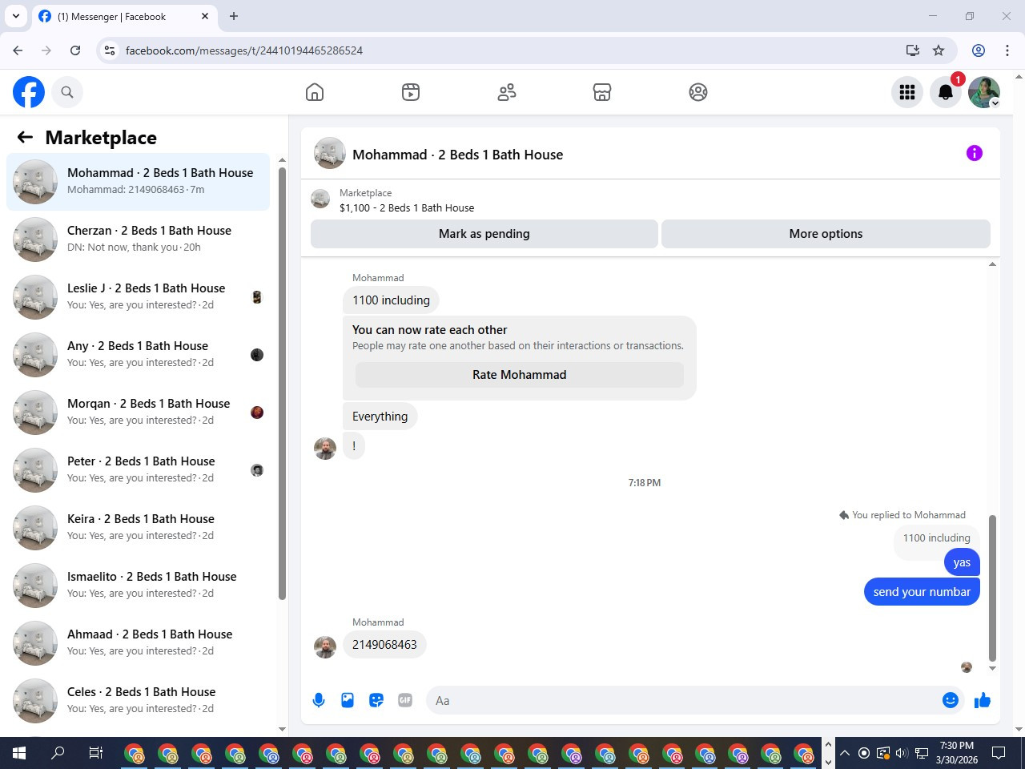The width and height of the screenshot is (1025, 769).
Task: Record a voice clip with microphone icon
Action: click(319, 700)
